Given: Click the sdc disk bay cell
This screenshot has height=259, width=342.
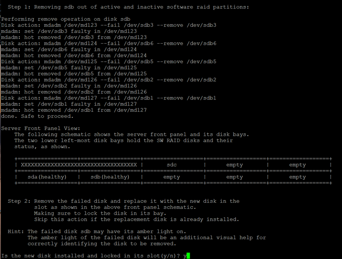Looking at the screenshot, I should click(171, 165).
